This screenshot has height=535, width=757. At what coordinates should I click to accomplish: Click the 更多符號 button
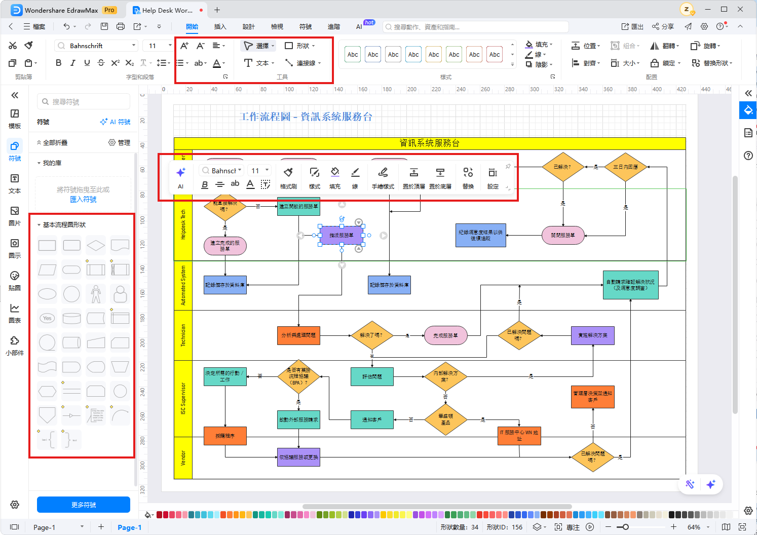pos(84,505)
